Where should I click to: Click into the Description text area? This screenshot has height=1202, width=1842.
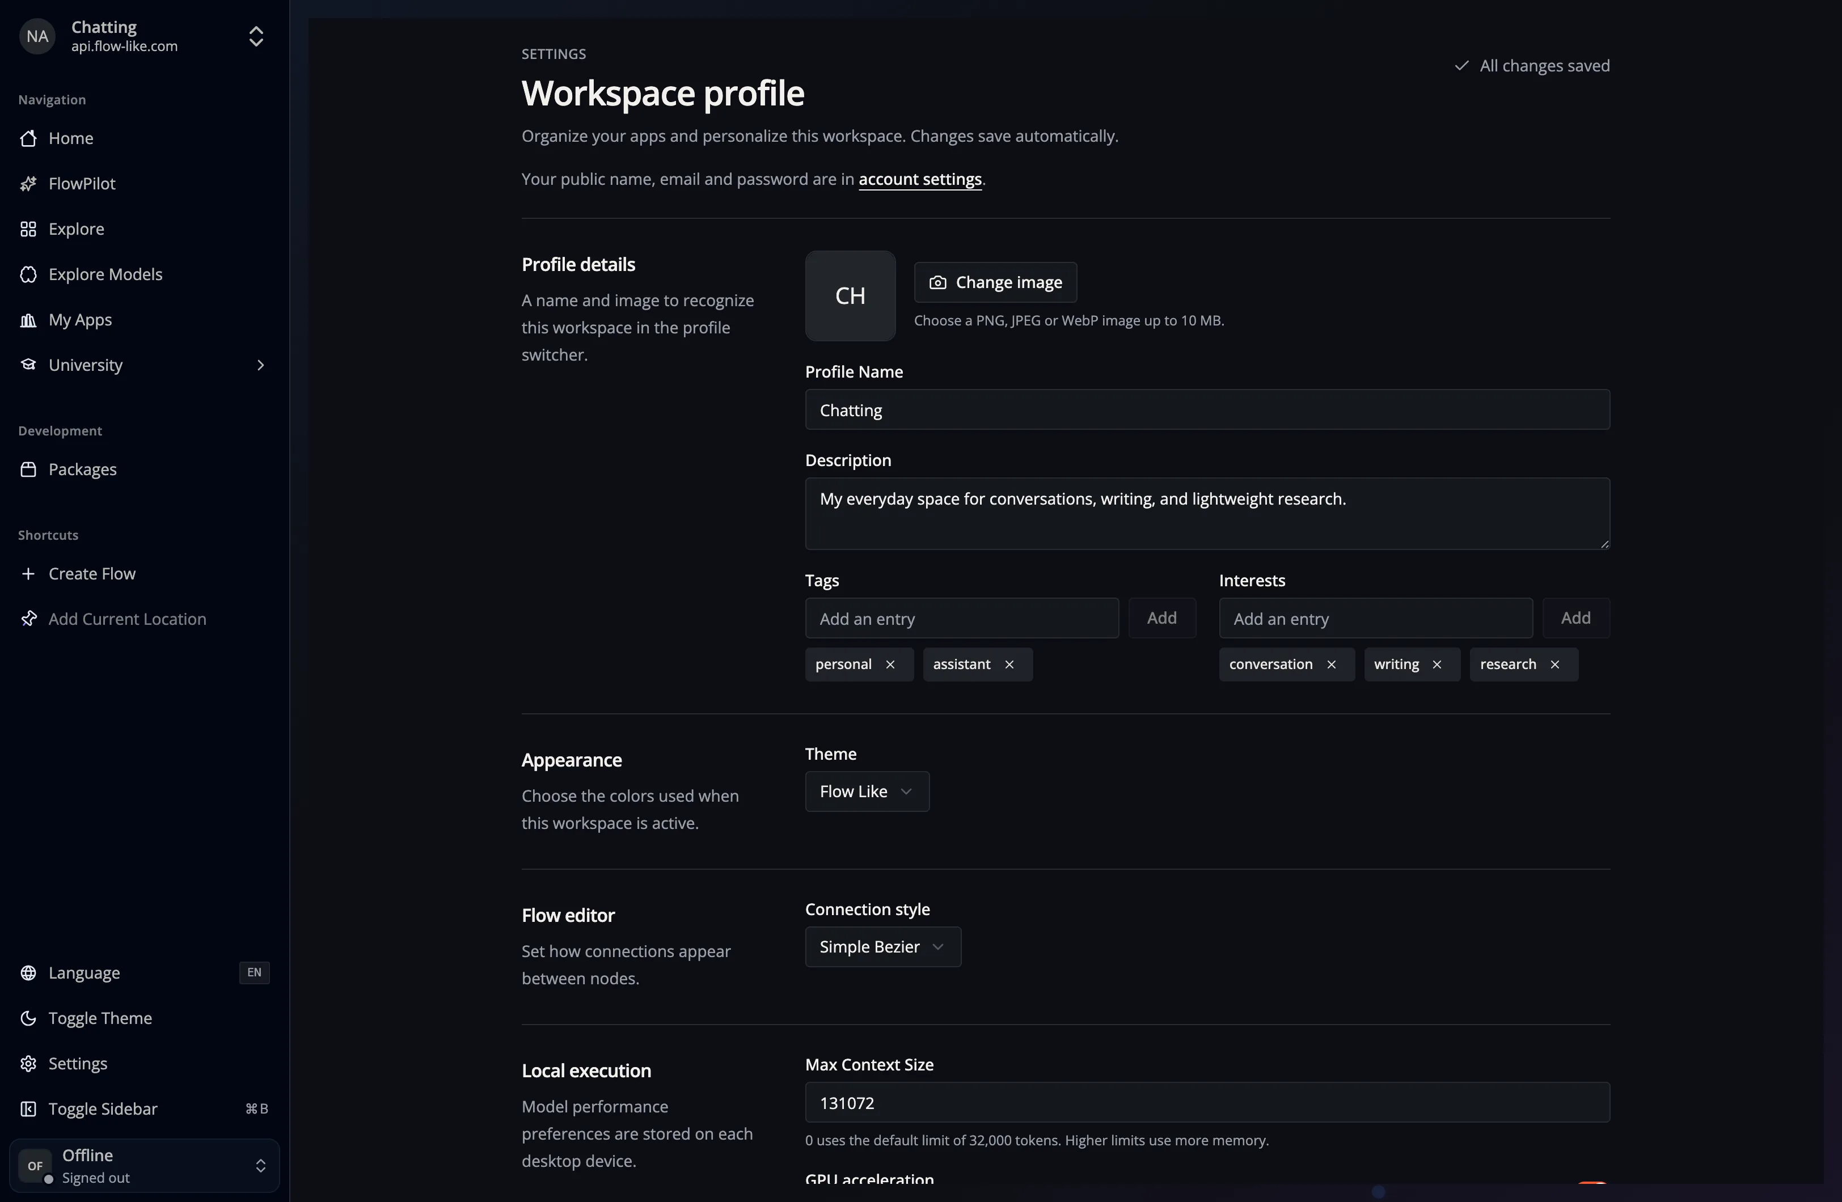point(1207,513)
